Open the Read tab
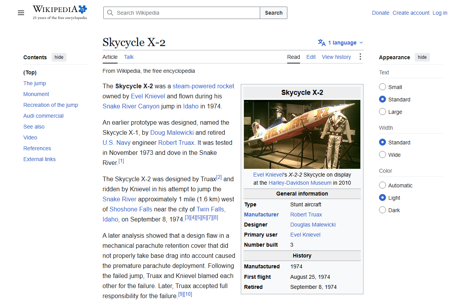This screenshot has height=302, width=466. [294, 57]
